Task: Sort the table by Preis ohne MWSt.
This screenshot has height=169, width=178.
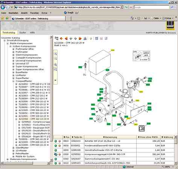Action: point(148,137)
